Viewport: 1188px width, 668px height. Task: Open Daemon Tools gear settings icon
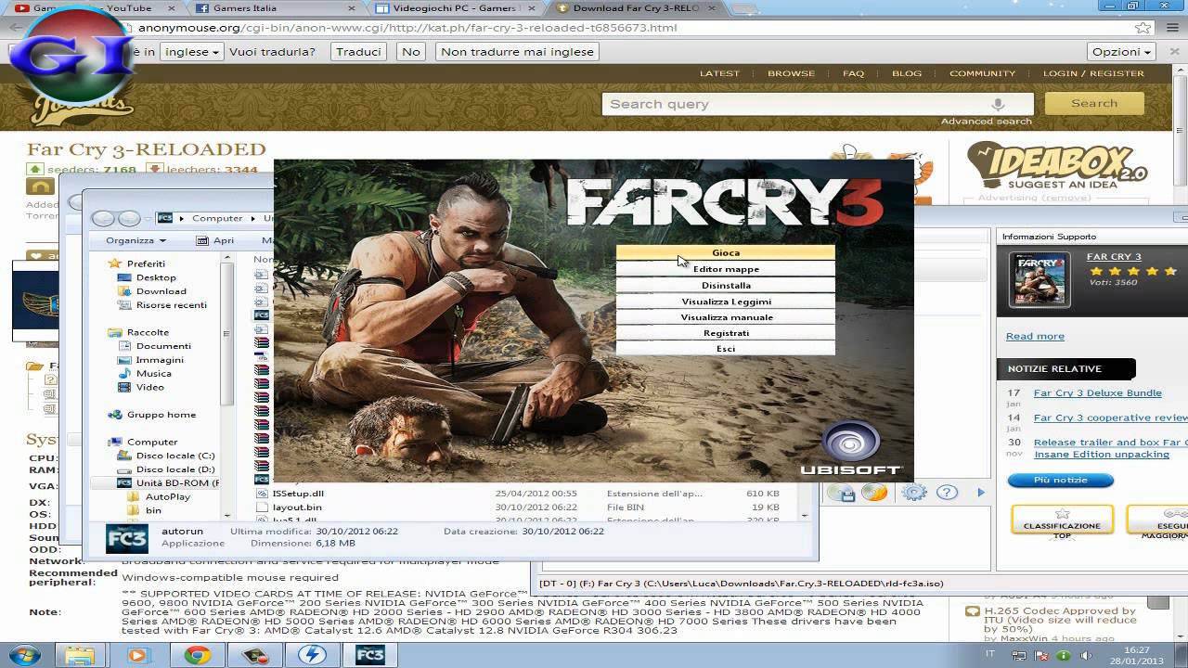[x=914, y=493]
